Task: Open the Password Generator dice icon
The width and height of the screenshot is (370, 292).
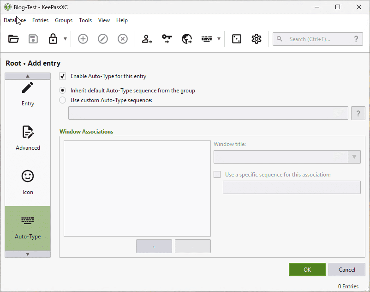Action: (x=237, y=39)
